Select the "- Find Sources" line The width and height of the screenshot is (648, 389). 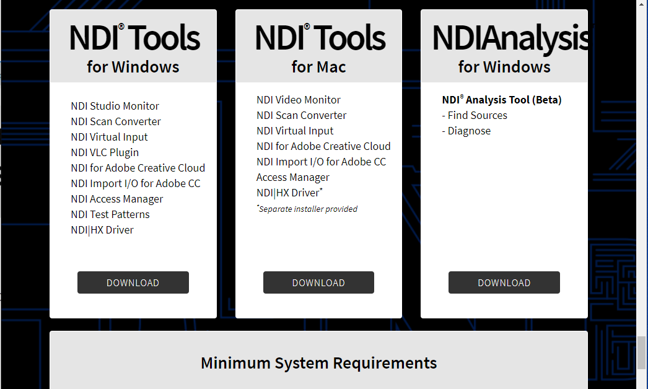point(475,115)
